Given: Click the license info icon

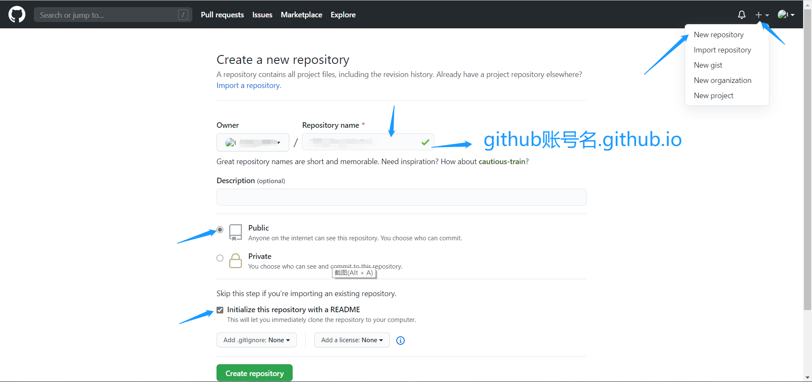Looking at the screenshot, I should [400, 341].
